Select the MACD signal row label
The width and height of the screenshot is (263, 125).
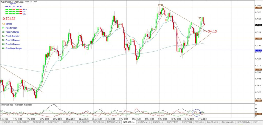coord(24,10)
